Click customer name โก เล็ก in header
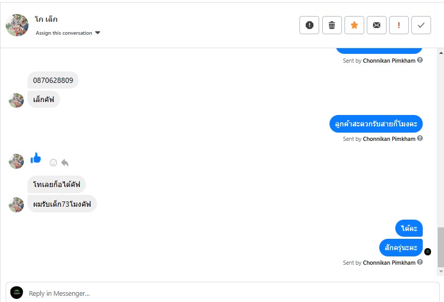This screenshot has height=302, width=444. 47,19
